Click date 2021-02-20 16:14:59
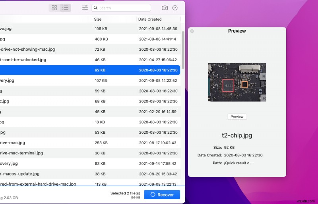Image resolution: width=318 pixels, height=204 pixels. tap(157, 112)
